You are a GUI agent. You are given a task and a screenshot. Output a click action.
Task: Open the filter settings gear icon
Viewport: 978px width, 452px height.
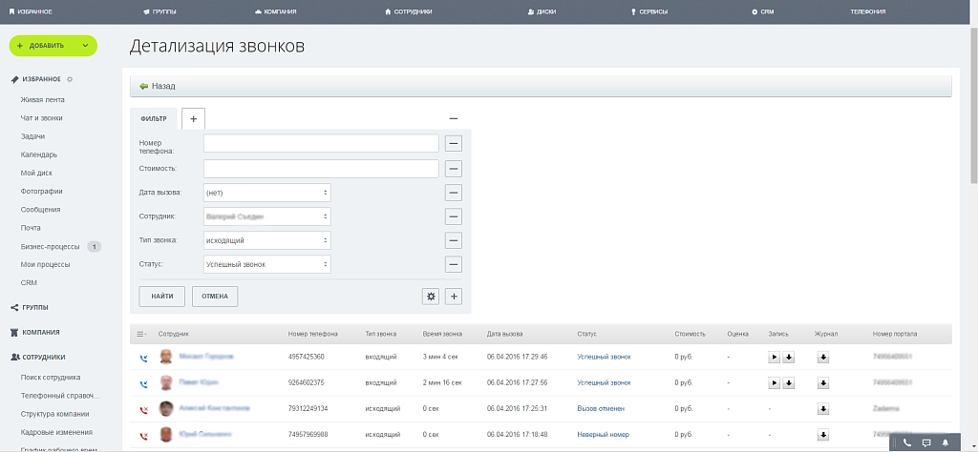tap(431, 297)
